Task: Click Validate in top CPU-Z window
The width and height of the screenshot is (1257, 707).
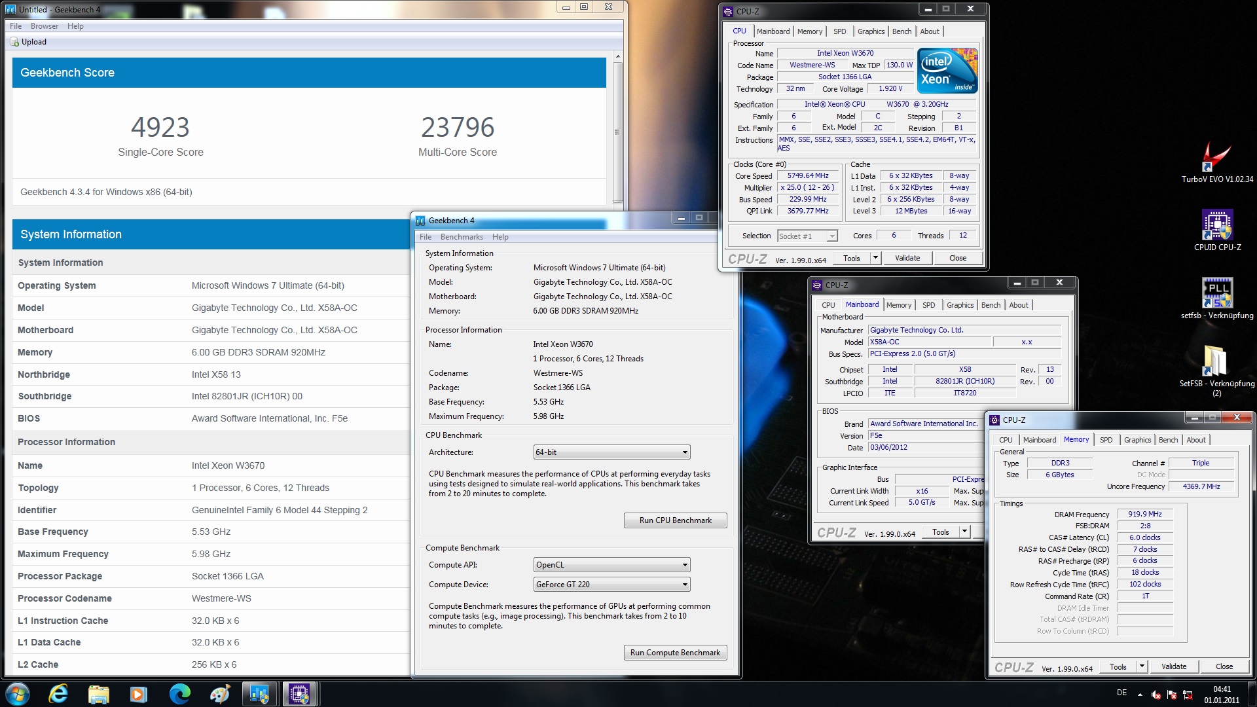Action: coord(907,258)
